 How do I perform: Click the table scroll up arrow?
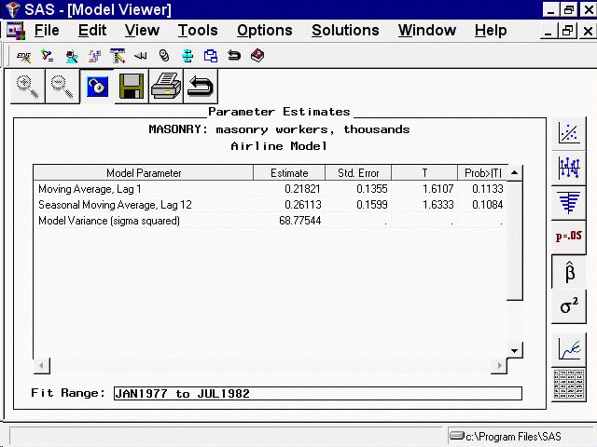click(514, 173)
